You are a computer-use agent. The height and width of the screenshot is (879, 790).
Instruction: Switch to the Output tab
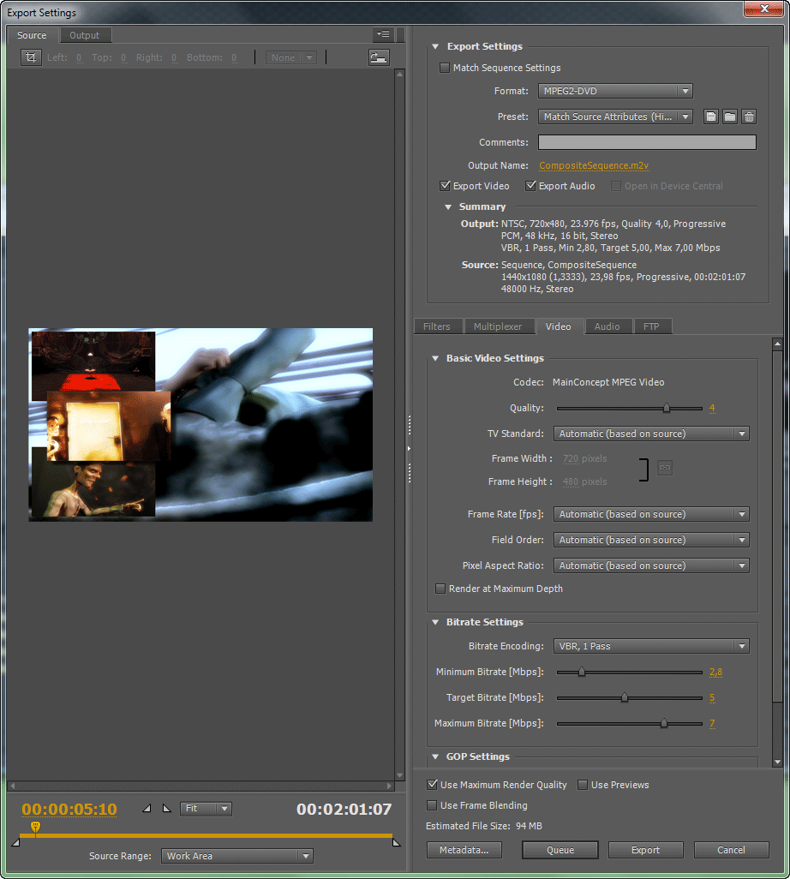click(x=84, y=35)
